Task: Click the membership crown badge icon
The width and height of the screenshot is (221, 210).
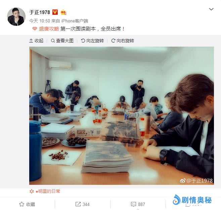Action: (63, 12)
